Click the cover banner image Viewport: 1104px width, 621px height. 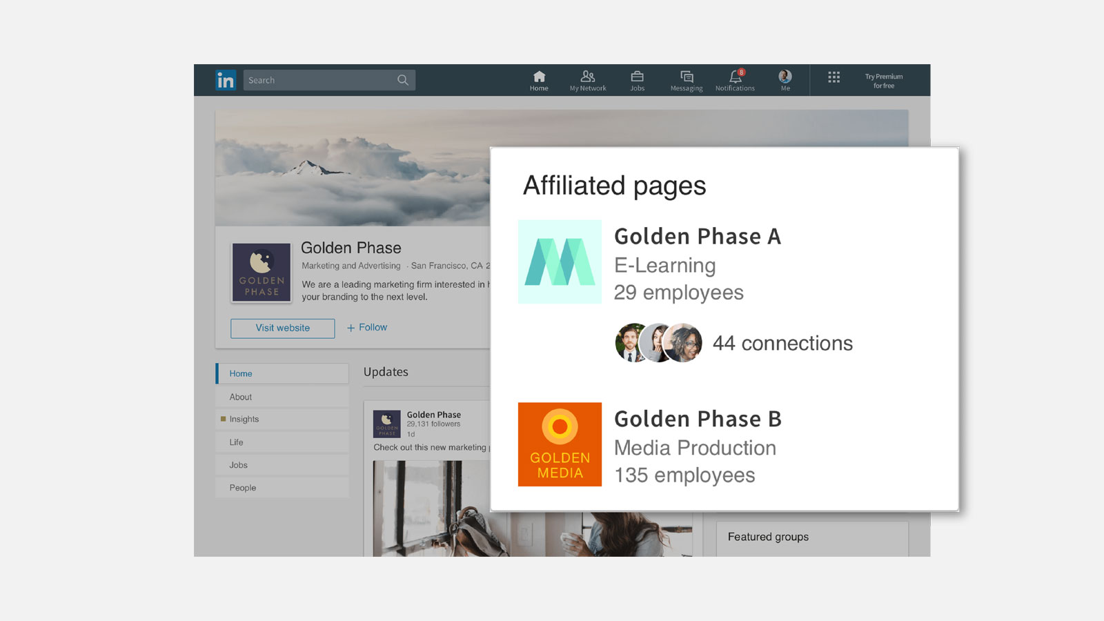point(353,168)
